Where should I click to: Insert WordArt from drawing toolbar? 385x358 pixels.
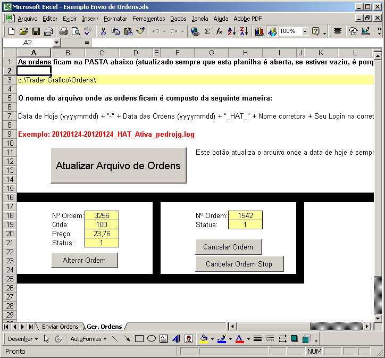(x=176, y=339)
